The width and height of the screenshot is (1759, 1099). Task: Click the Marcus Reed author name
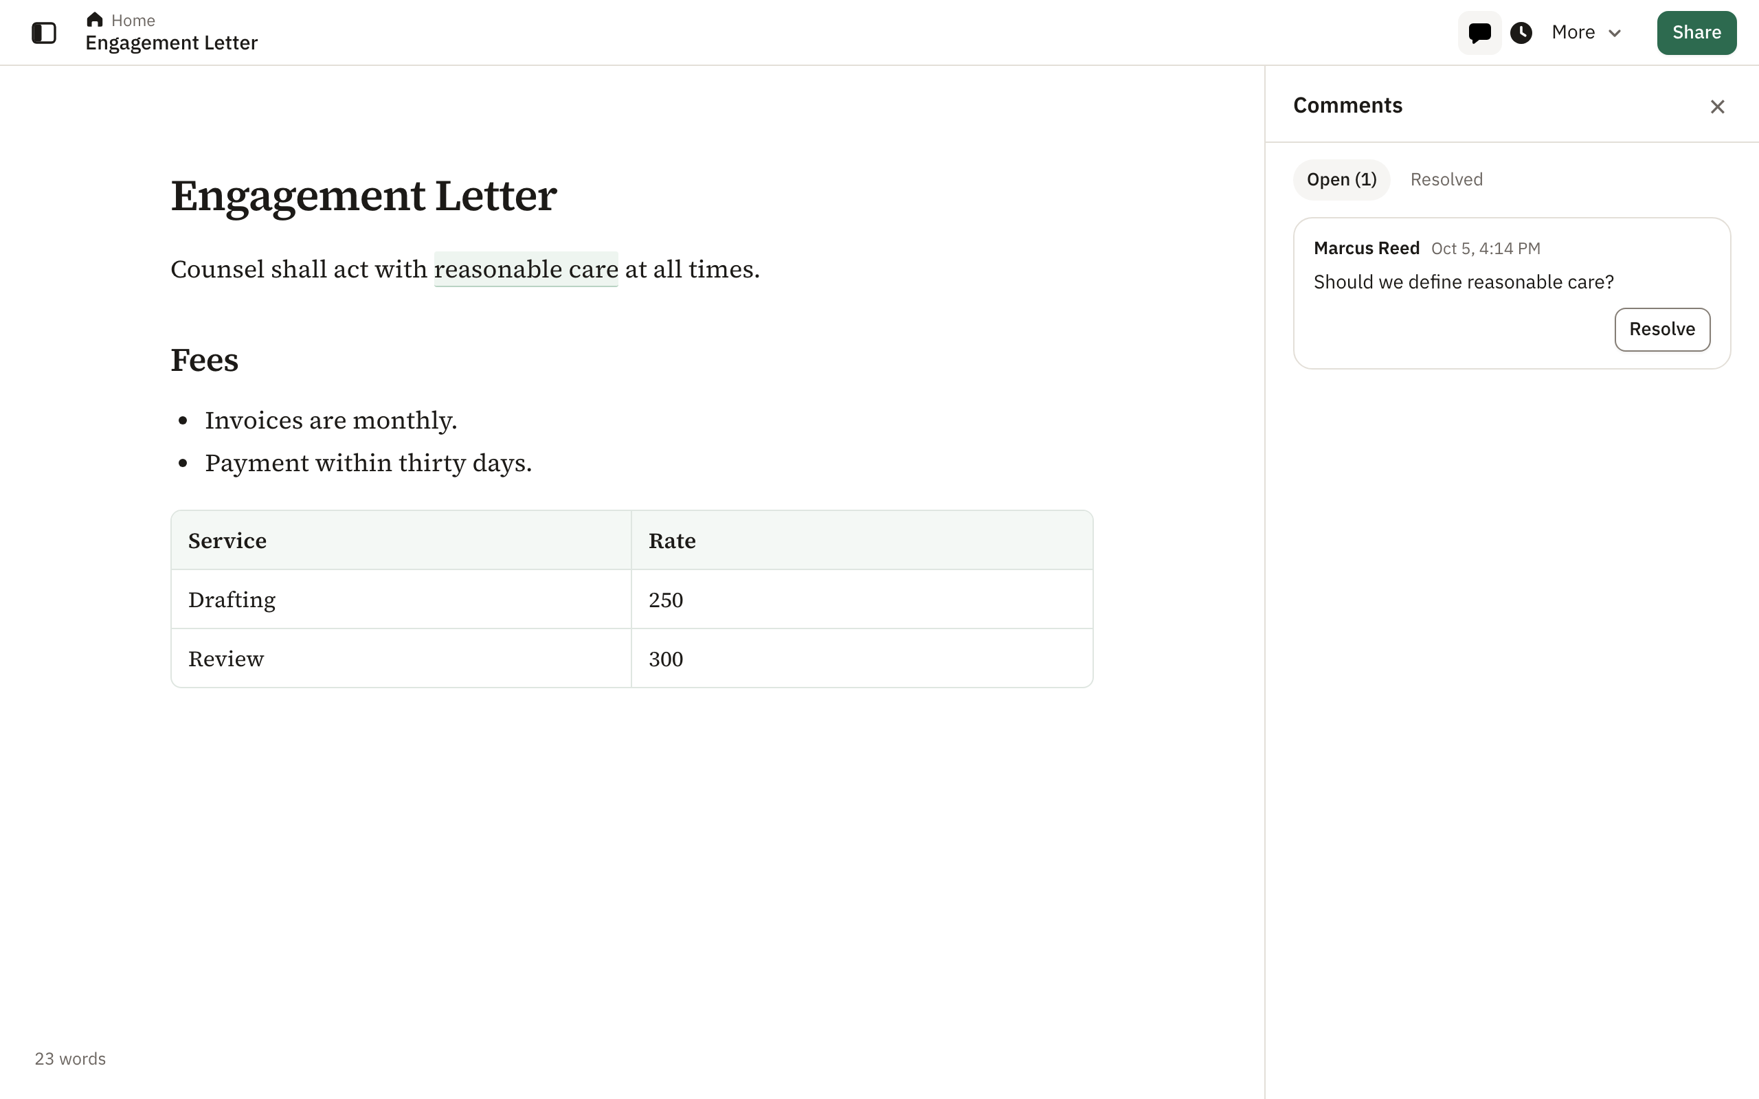1366,249
